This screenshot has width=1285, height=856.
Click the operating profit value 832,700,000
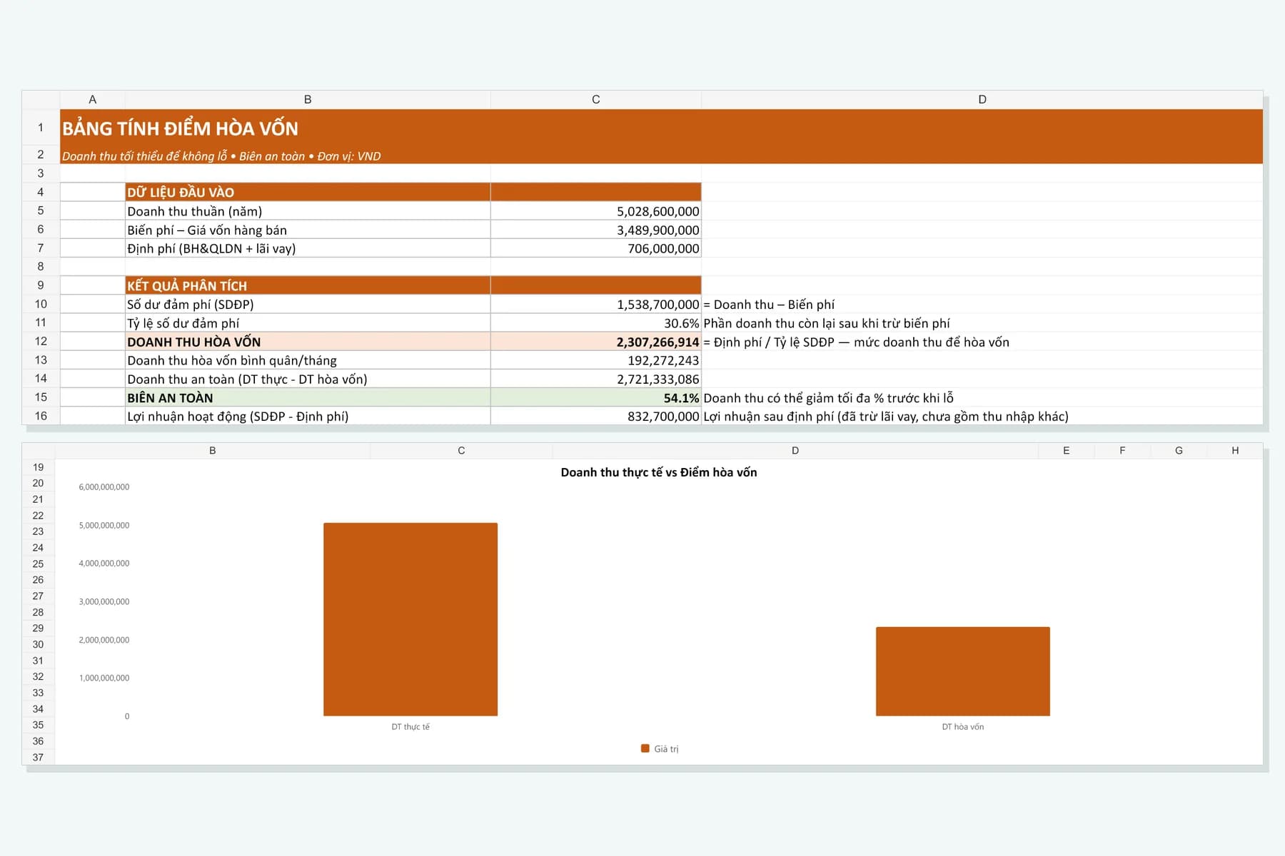(x=595, y=416)
